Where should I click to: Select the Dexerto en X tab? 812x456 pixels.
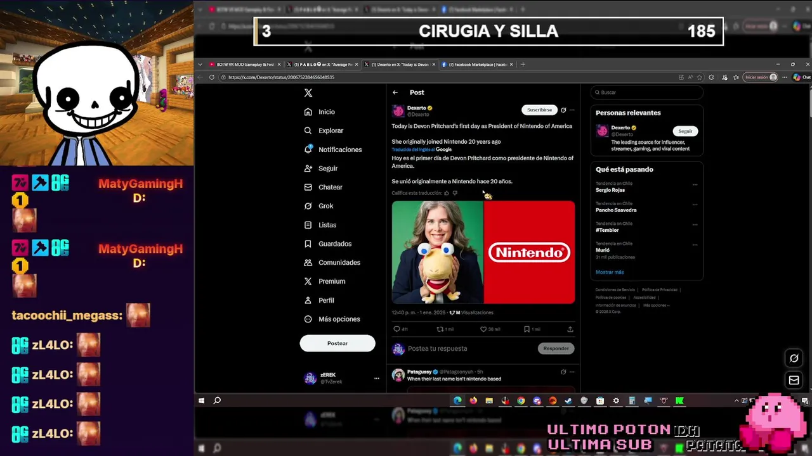(x=400, y=65)
